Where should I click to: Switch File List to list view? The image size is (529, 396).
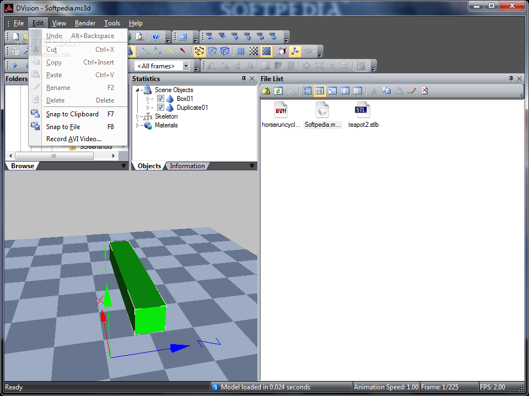coord(345,90)
